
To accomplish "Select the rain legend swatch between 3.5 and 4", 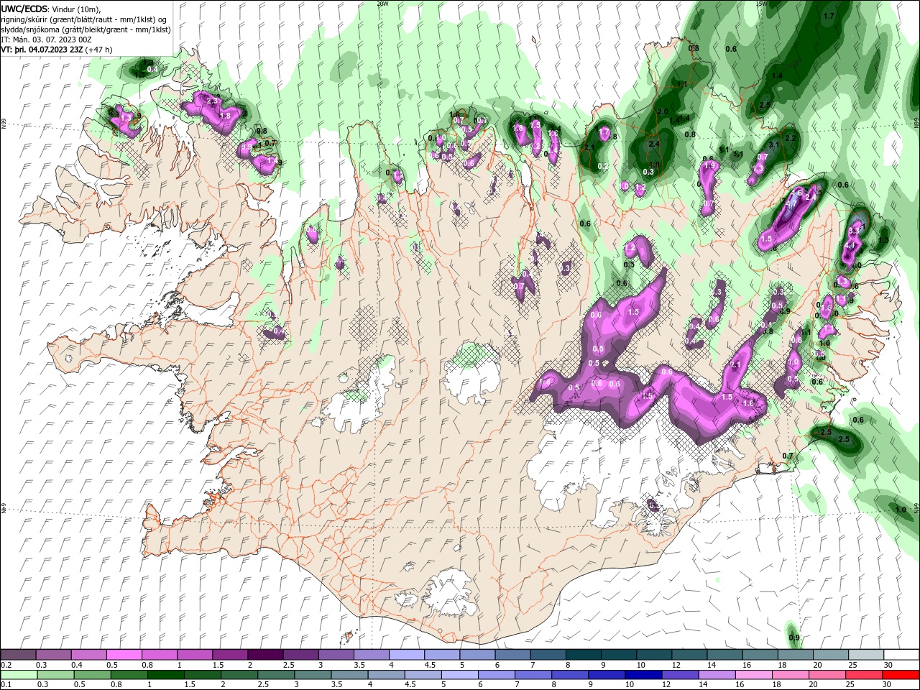I will point(349,674).
